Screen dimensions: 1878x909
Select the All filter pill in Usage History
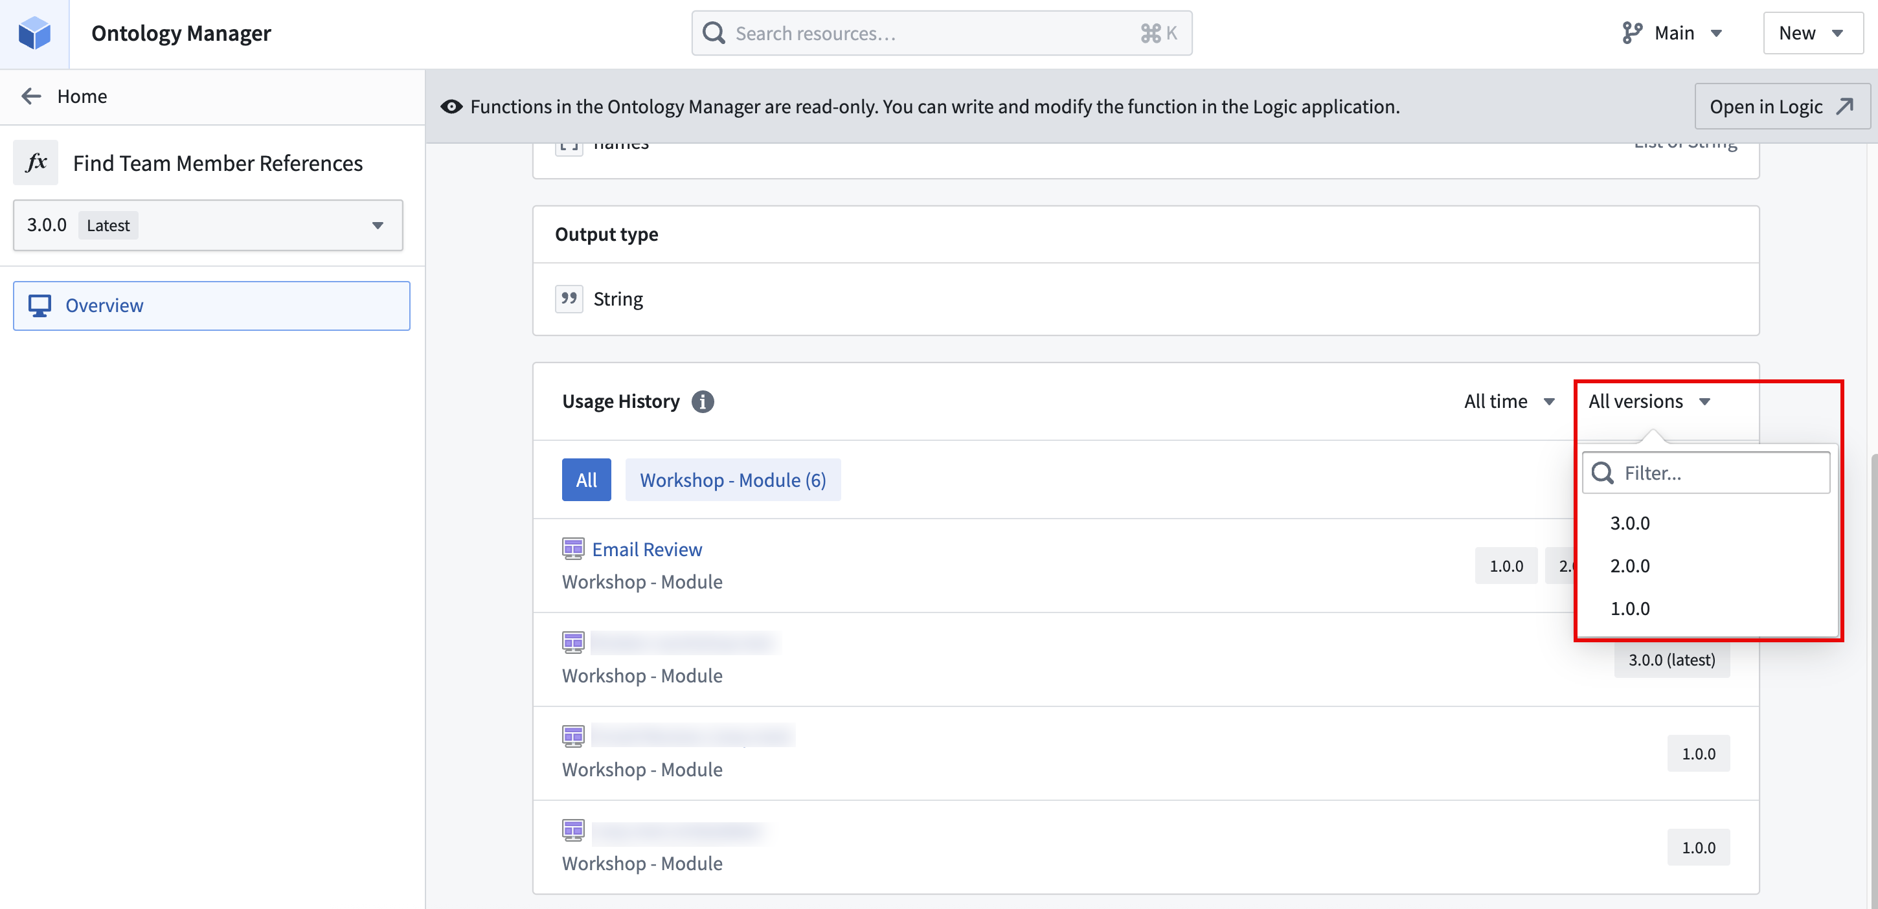click(585, 480)
